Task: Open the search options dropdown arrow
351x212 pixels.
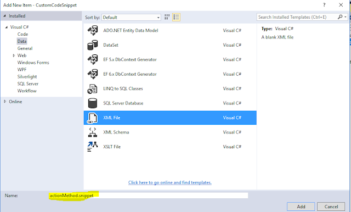Action: 346,17
